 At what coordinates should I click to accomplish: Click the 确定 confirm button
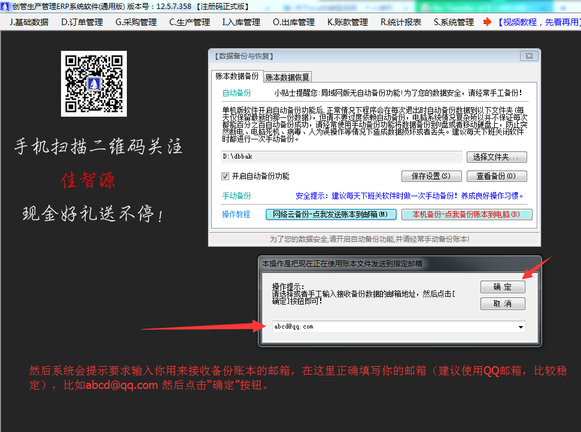[x=502, y=287]
